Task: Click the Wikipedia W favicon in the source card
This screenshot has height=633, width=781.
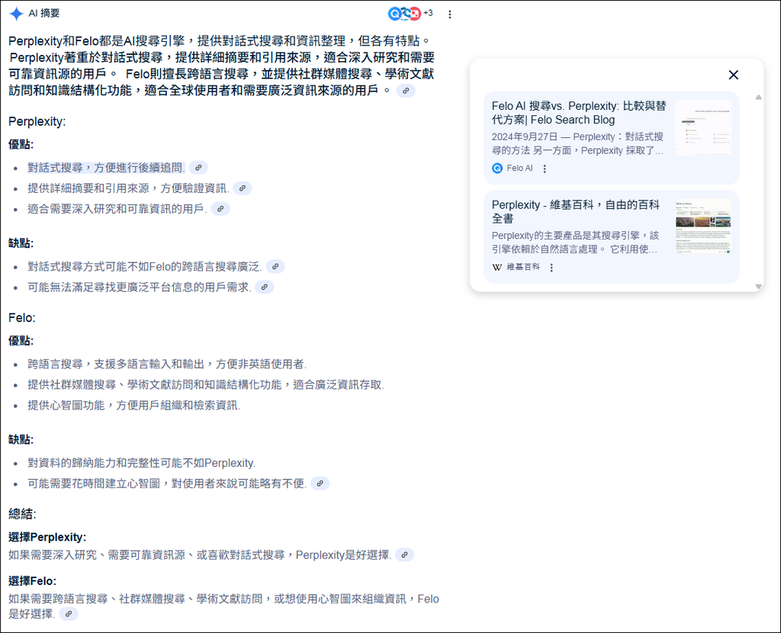Action: click(497, 267)
